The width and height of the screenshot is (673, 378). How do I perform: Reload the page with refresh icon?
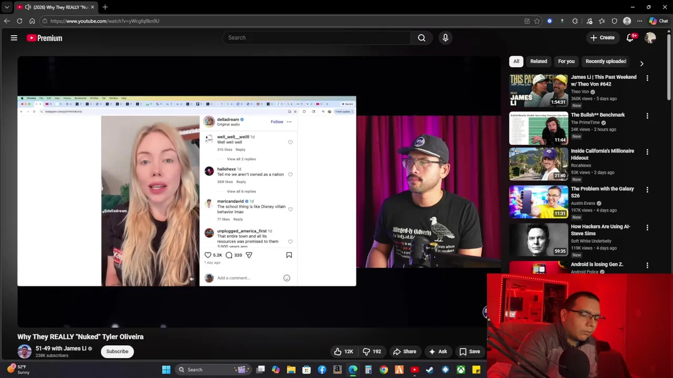click(x=19, y=21)
